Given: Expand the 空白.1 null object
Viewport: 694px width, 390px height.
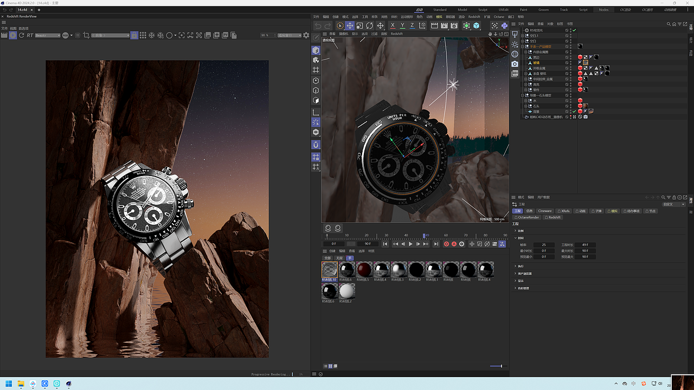Looking at the screenshot, I should (x=523, y=36).
